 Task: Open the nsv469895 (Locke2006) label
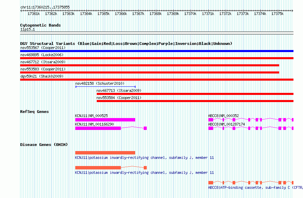pyautogui.click(x=42, y=55)
